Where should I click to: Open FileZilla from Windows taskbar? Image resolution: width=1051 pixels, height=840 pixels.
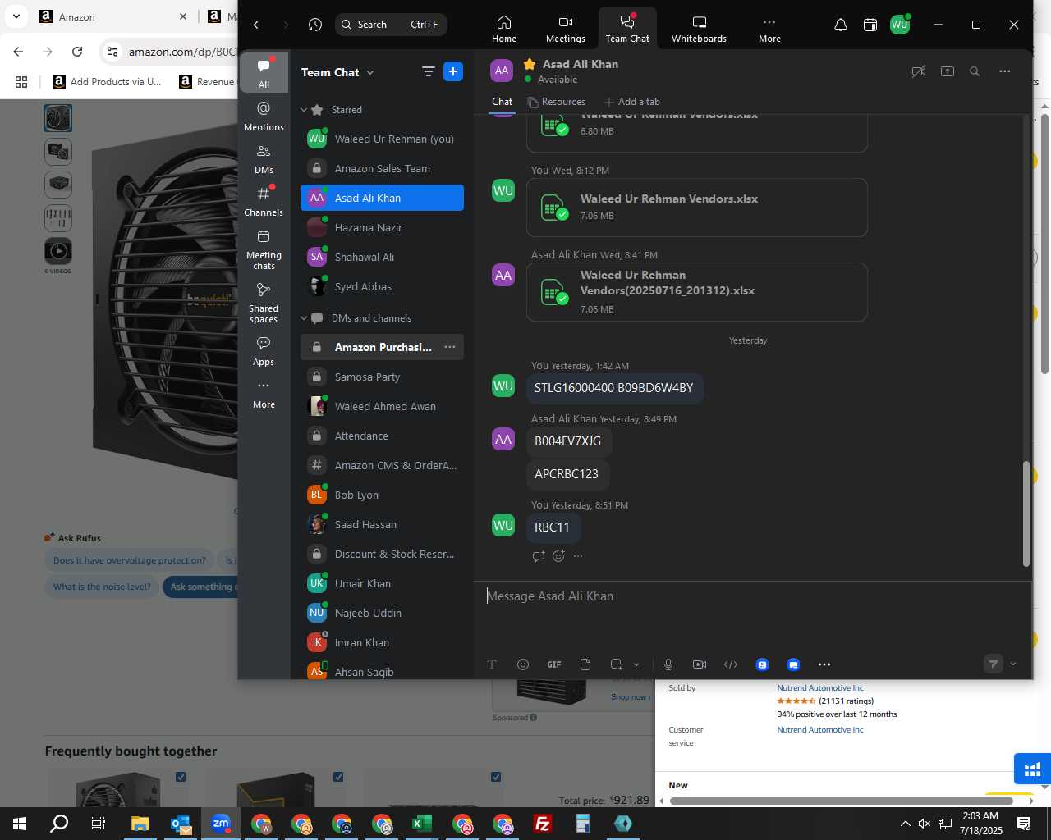pos(543,824)
